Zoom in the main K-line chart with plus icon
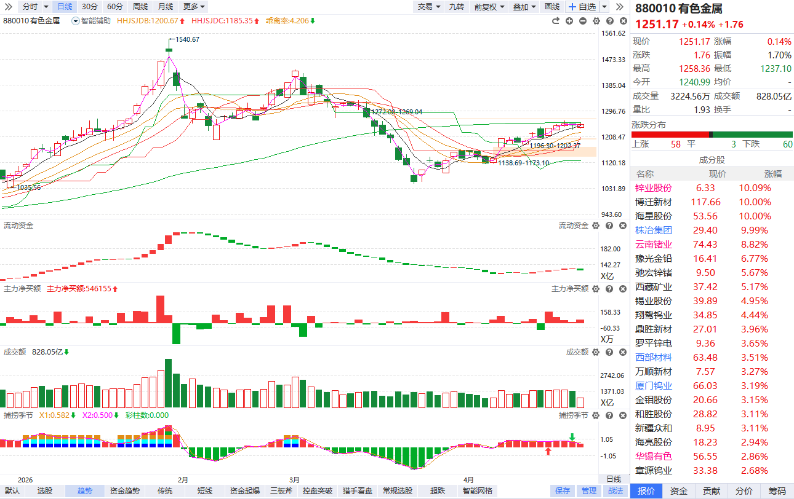 point(569,21)
